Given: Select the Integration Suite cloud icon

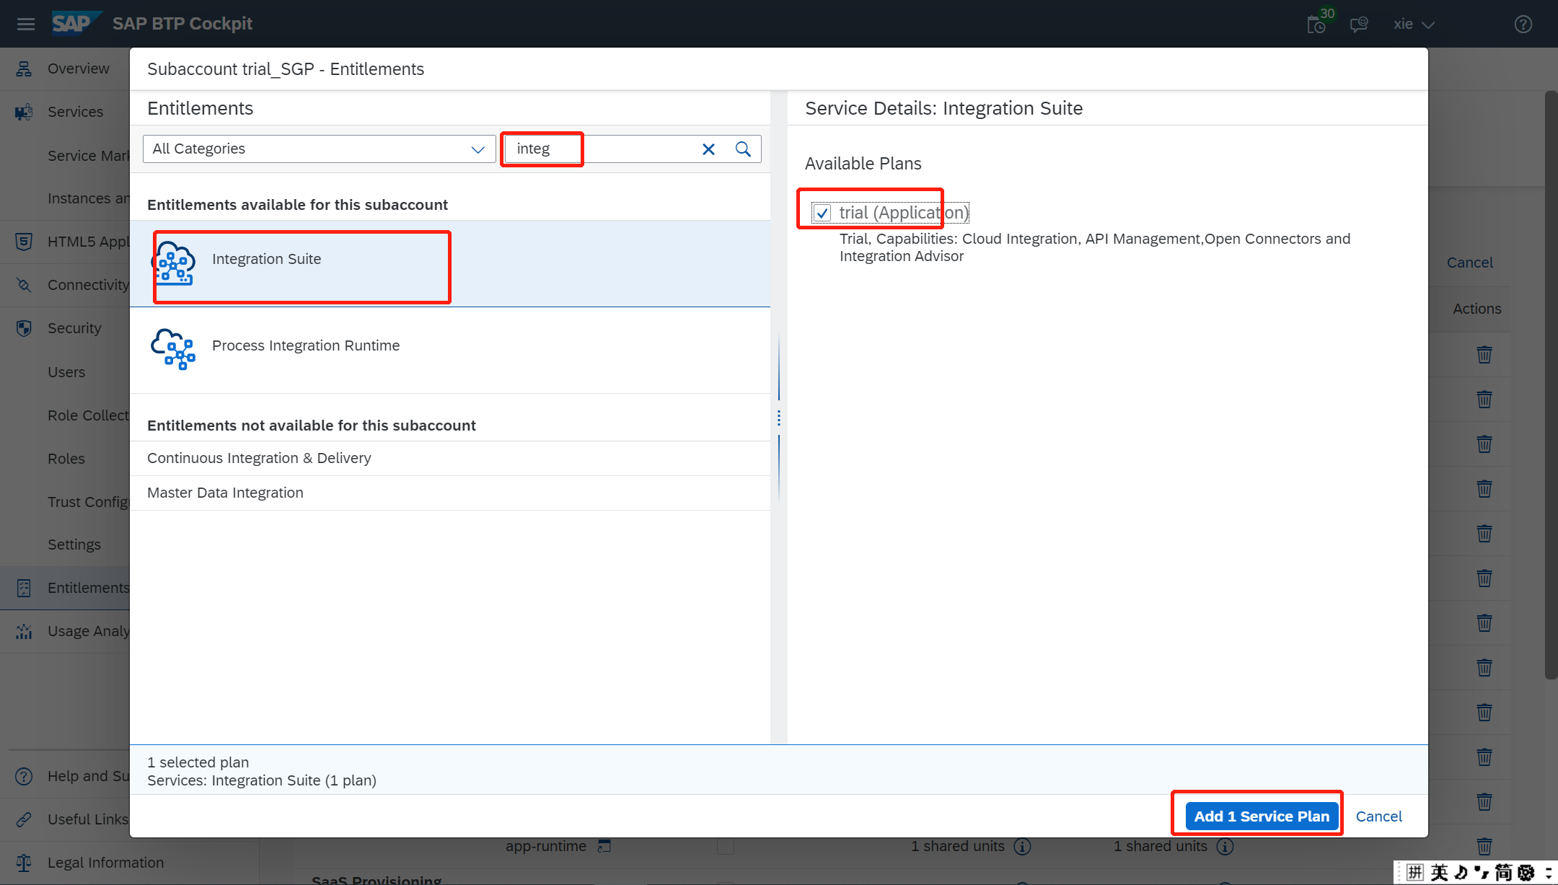Looking at the screenshot, I should tap(173, 263).
